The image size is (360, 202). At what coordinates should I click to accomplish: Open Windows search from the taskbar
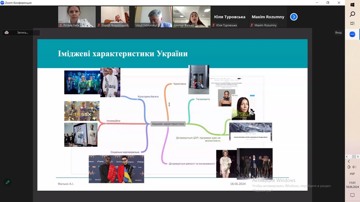(352, 14)
